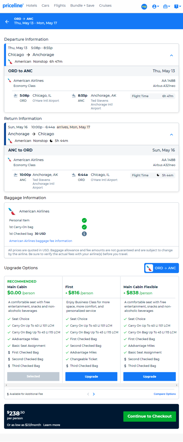
Task: Open the briefcase trips menu
Action: pos(166,7)
